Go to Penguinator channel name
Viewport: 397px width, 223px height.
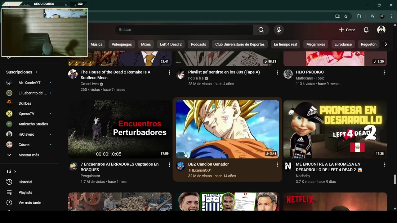[90, 176]
